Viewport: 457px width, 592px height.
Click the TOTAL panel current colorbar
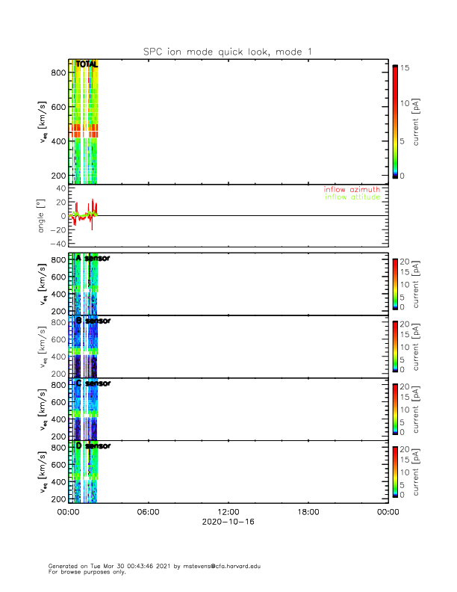396,122
